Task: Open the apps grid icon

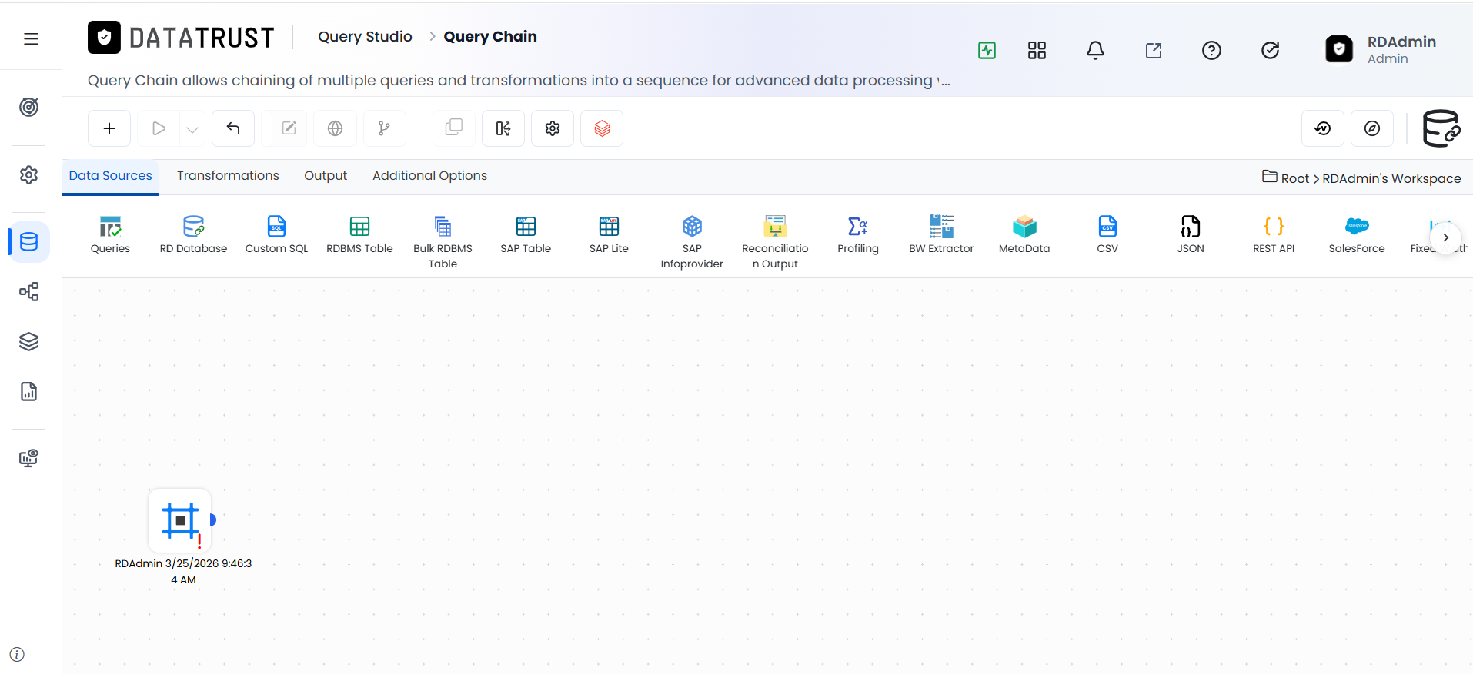Action: 1037,51
